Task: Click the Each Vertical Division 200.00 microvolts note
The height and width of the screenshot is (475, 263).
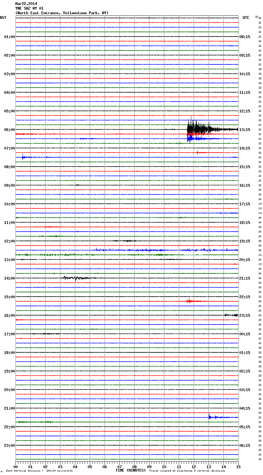Action: point(39,471)
